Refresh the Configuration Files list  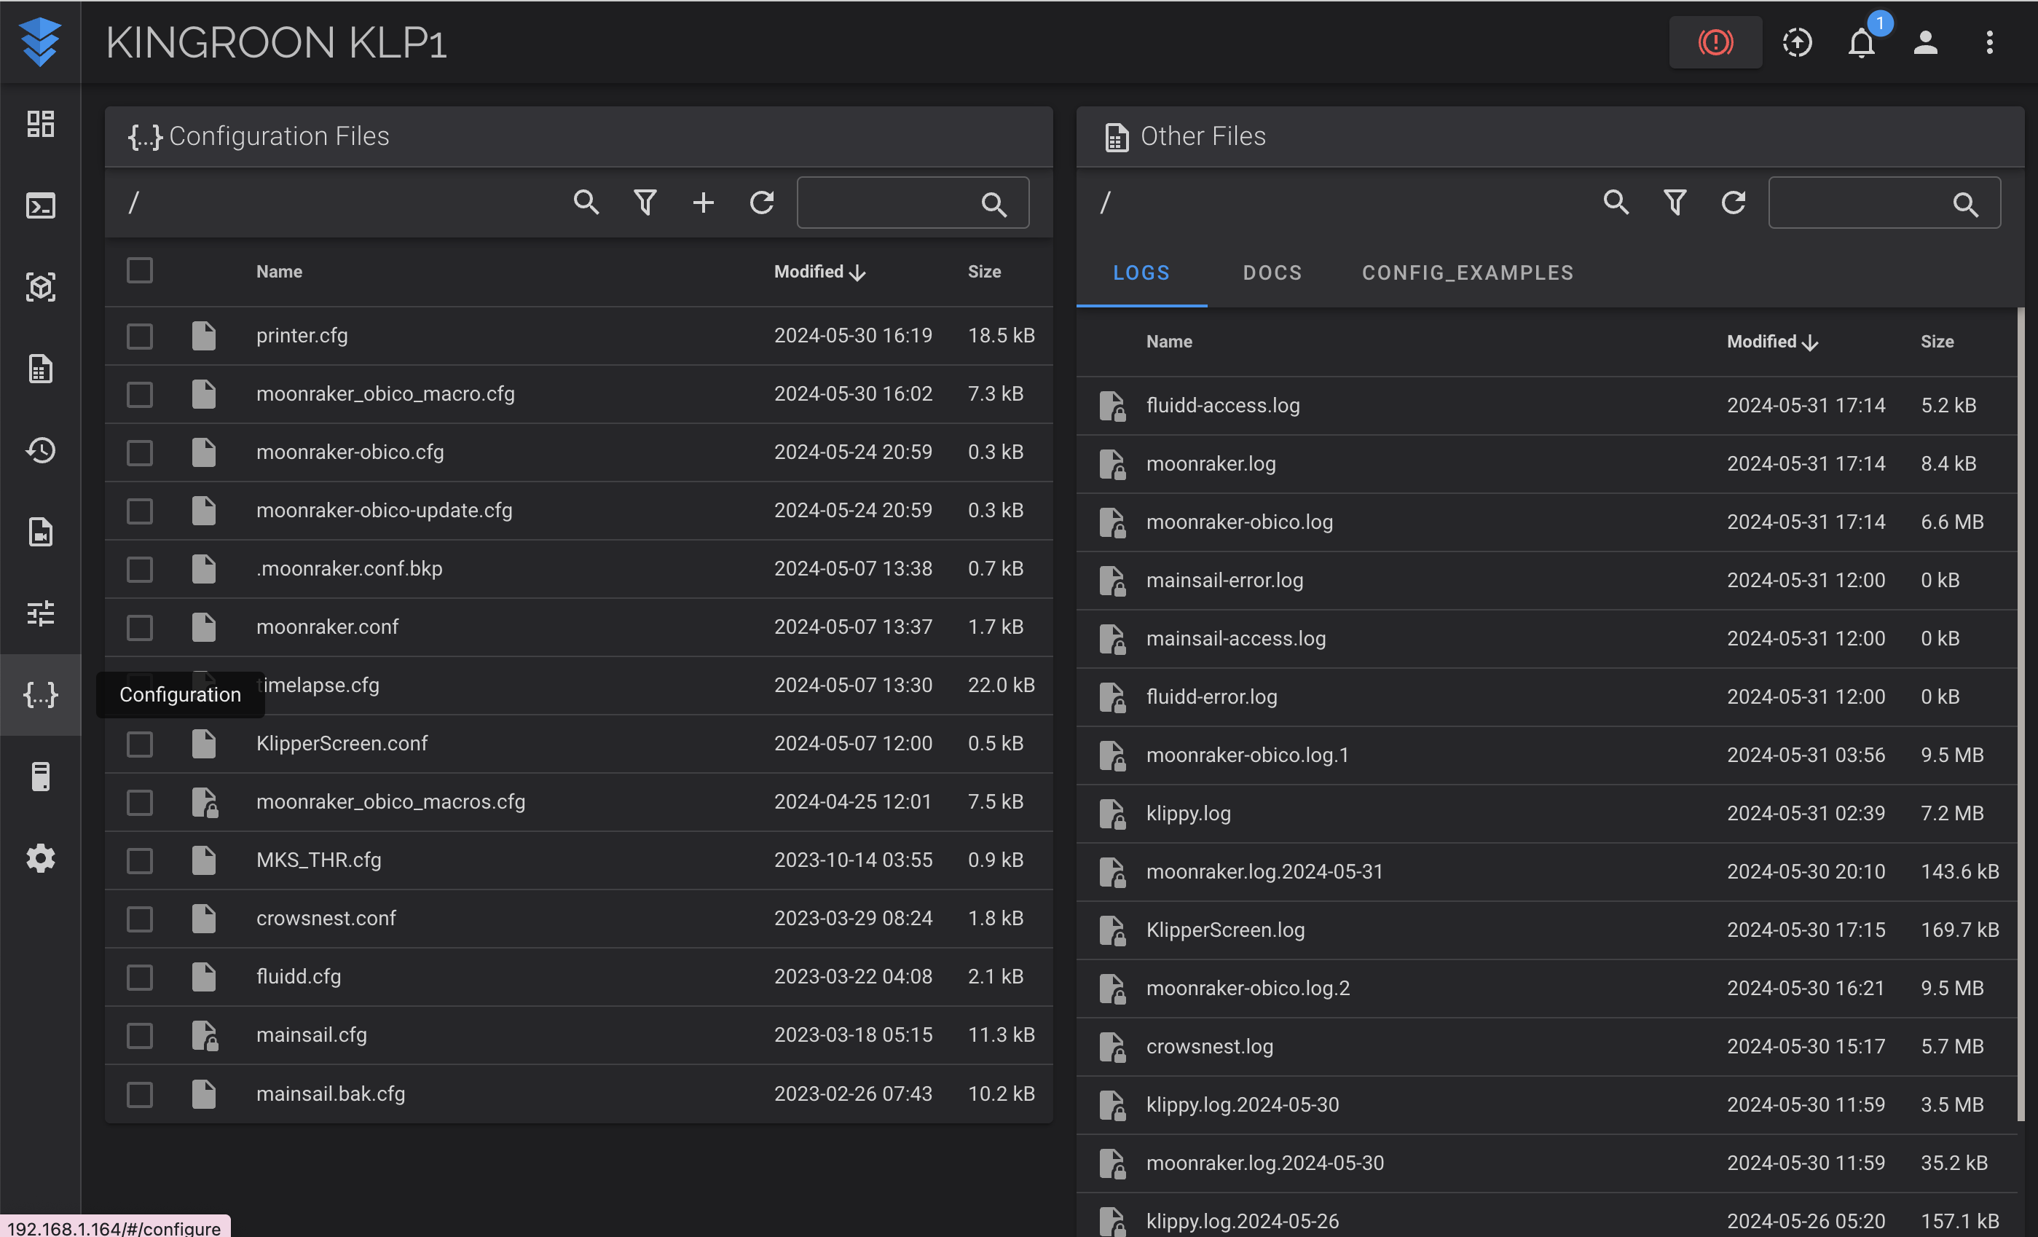[x=762, y=202]
